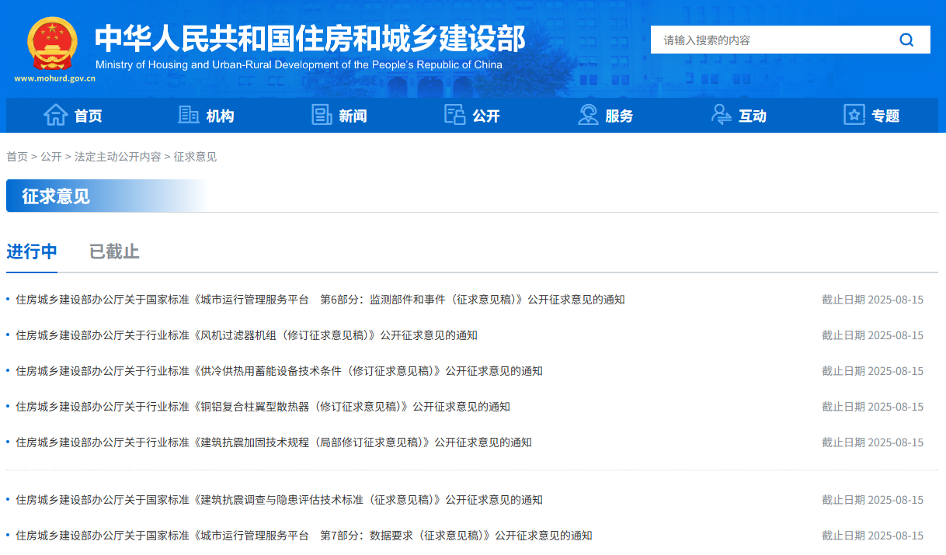
Task: Open the 供冷供热用蓄能设备技术条件 notice
Action: pos(279,371)
